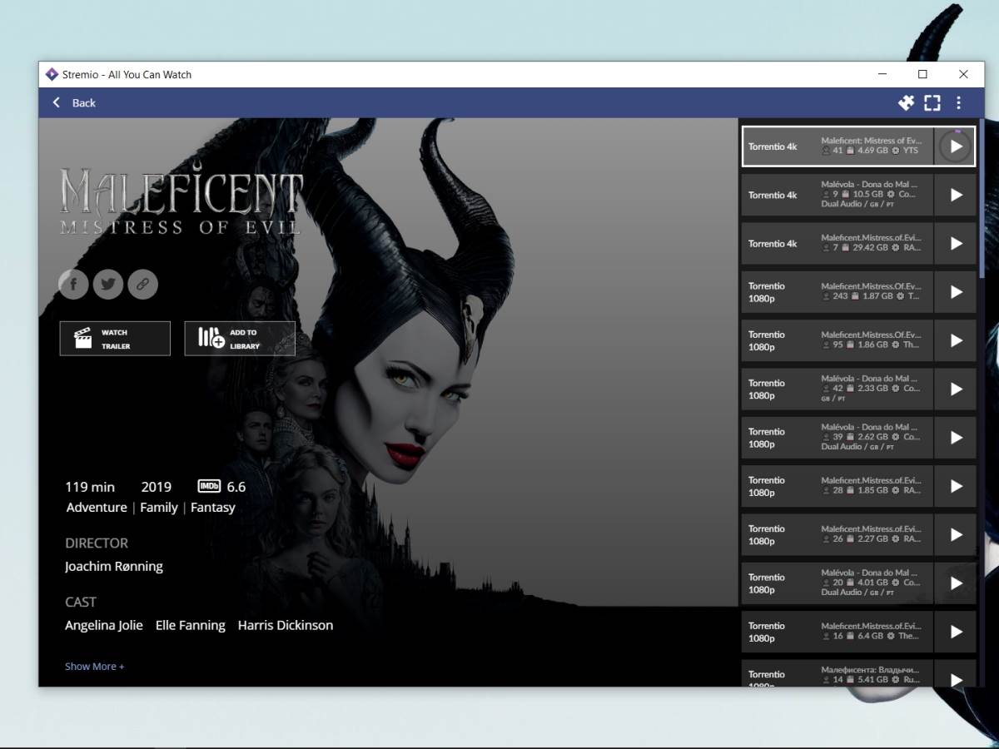Play the 4.69 GB YTS 4k stream

[956, 146]
